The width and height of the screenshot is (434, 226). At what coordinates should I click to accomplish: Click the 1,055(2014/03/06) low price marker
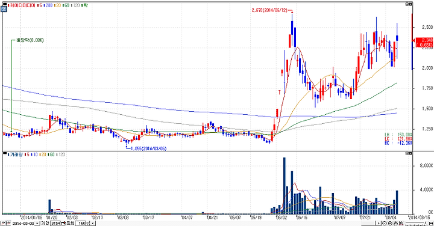(x=148, y=148)
